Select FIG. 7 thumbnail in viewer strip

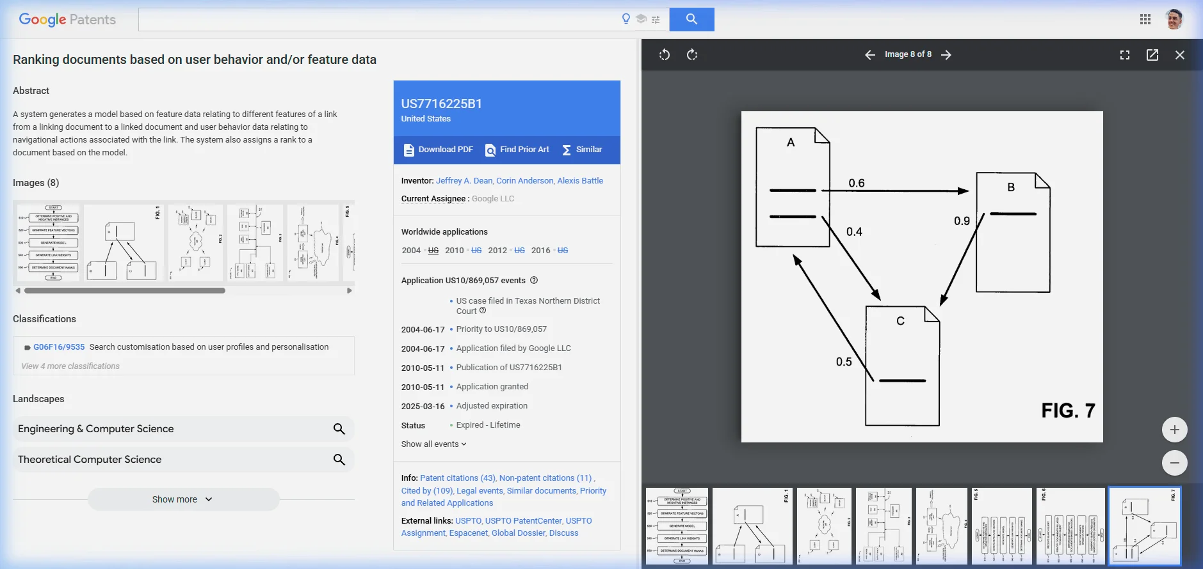[x=1145, y=526]
